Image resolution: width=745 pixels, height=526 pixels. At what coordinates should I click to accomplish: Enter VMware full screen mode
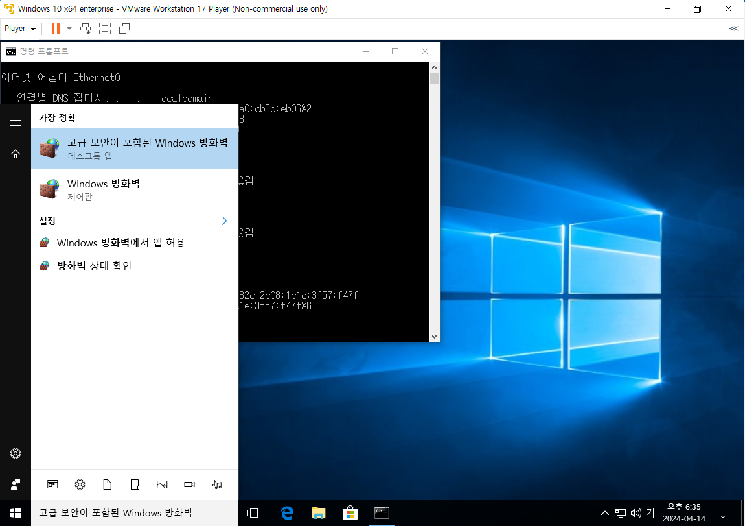(x=105, y=29)
